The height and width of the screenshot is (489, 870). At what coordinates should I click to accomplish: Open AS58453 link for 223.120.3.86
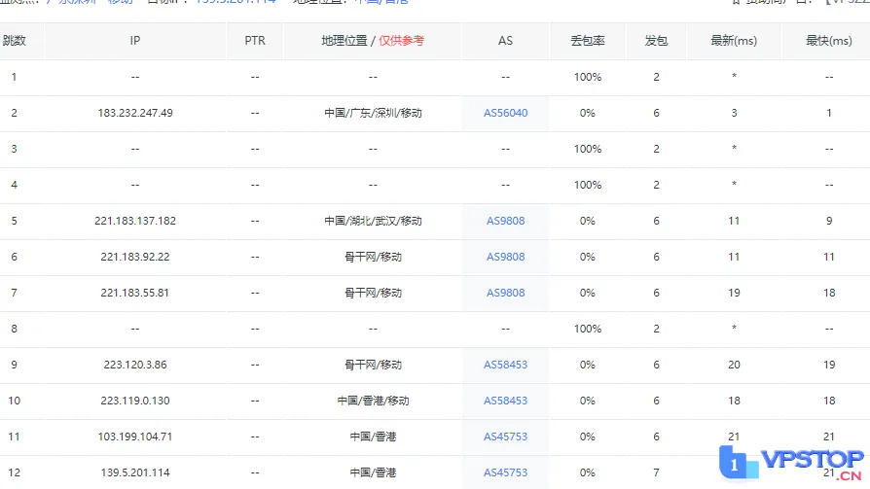coord(505,365)
